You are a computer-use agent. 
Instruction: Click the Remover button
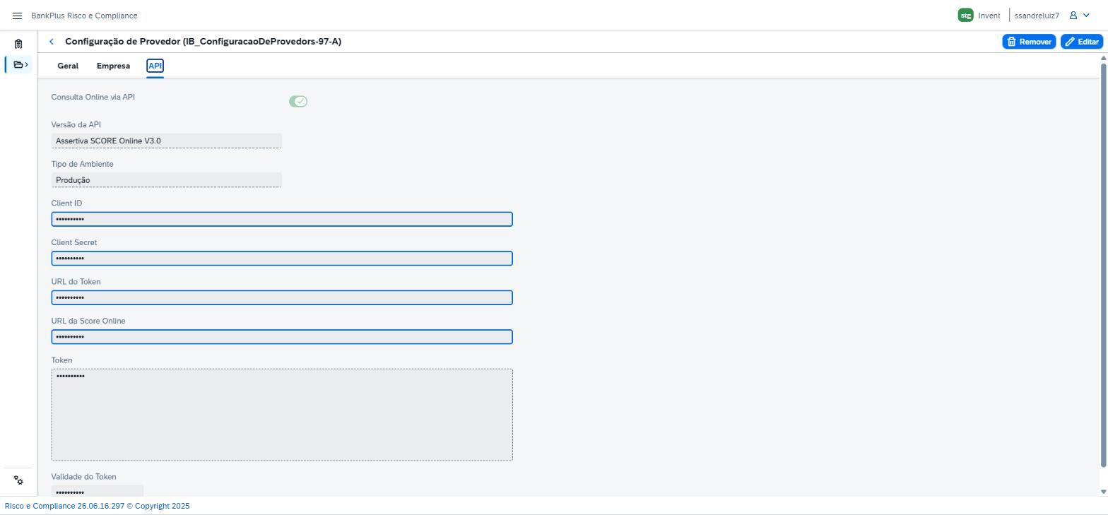click(x=1029, y=42)
